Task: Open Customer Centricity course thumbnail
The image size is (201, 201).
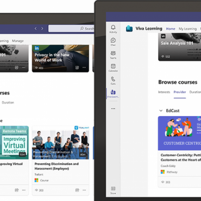Action: 179,133
